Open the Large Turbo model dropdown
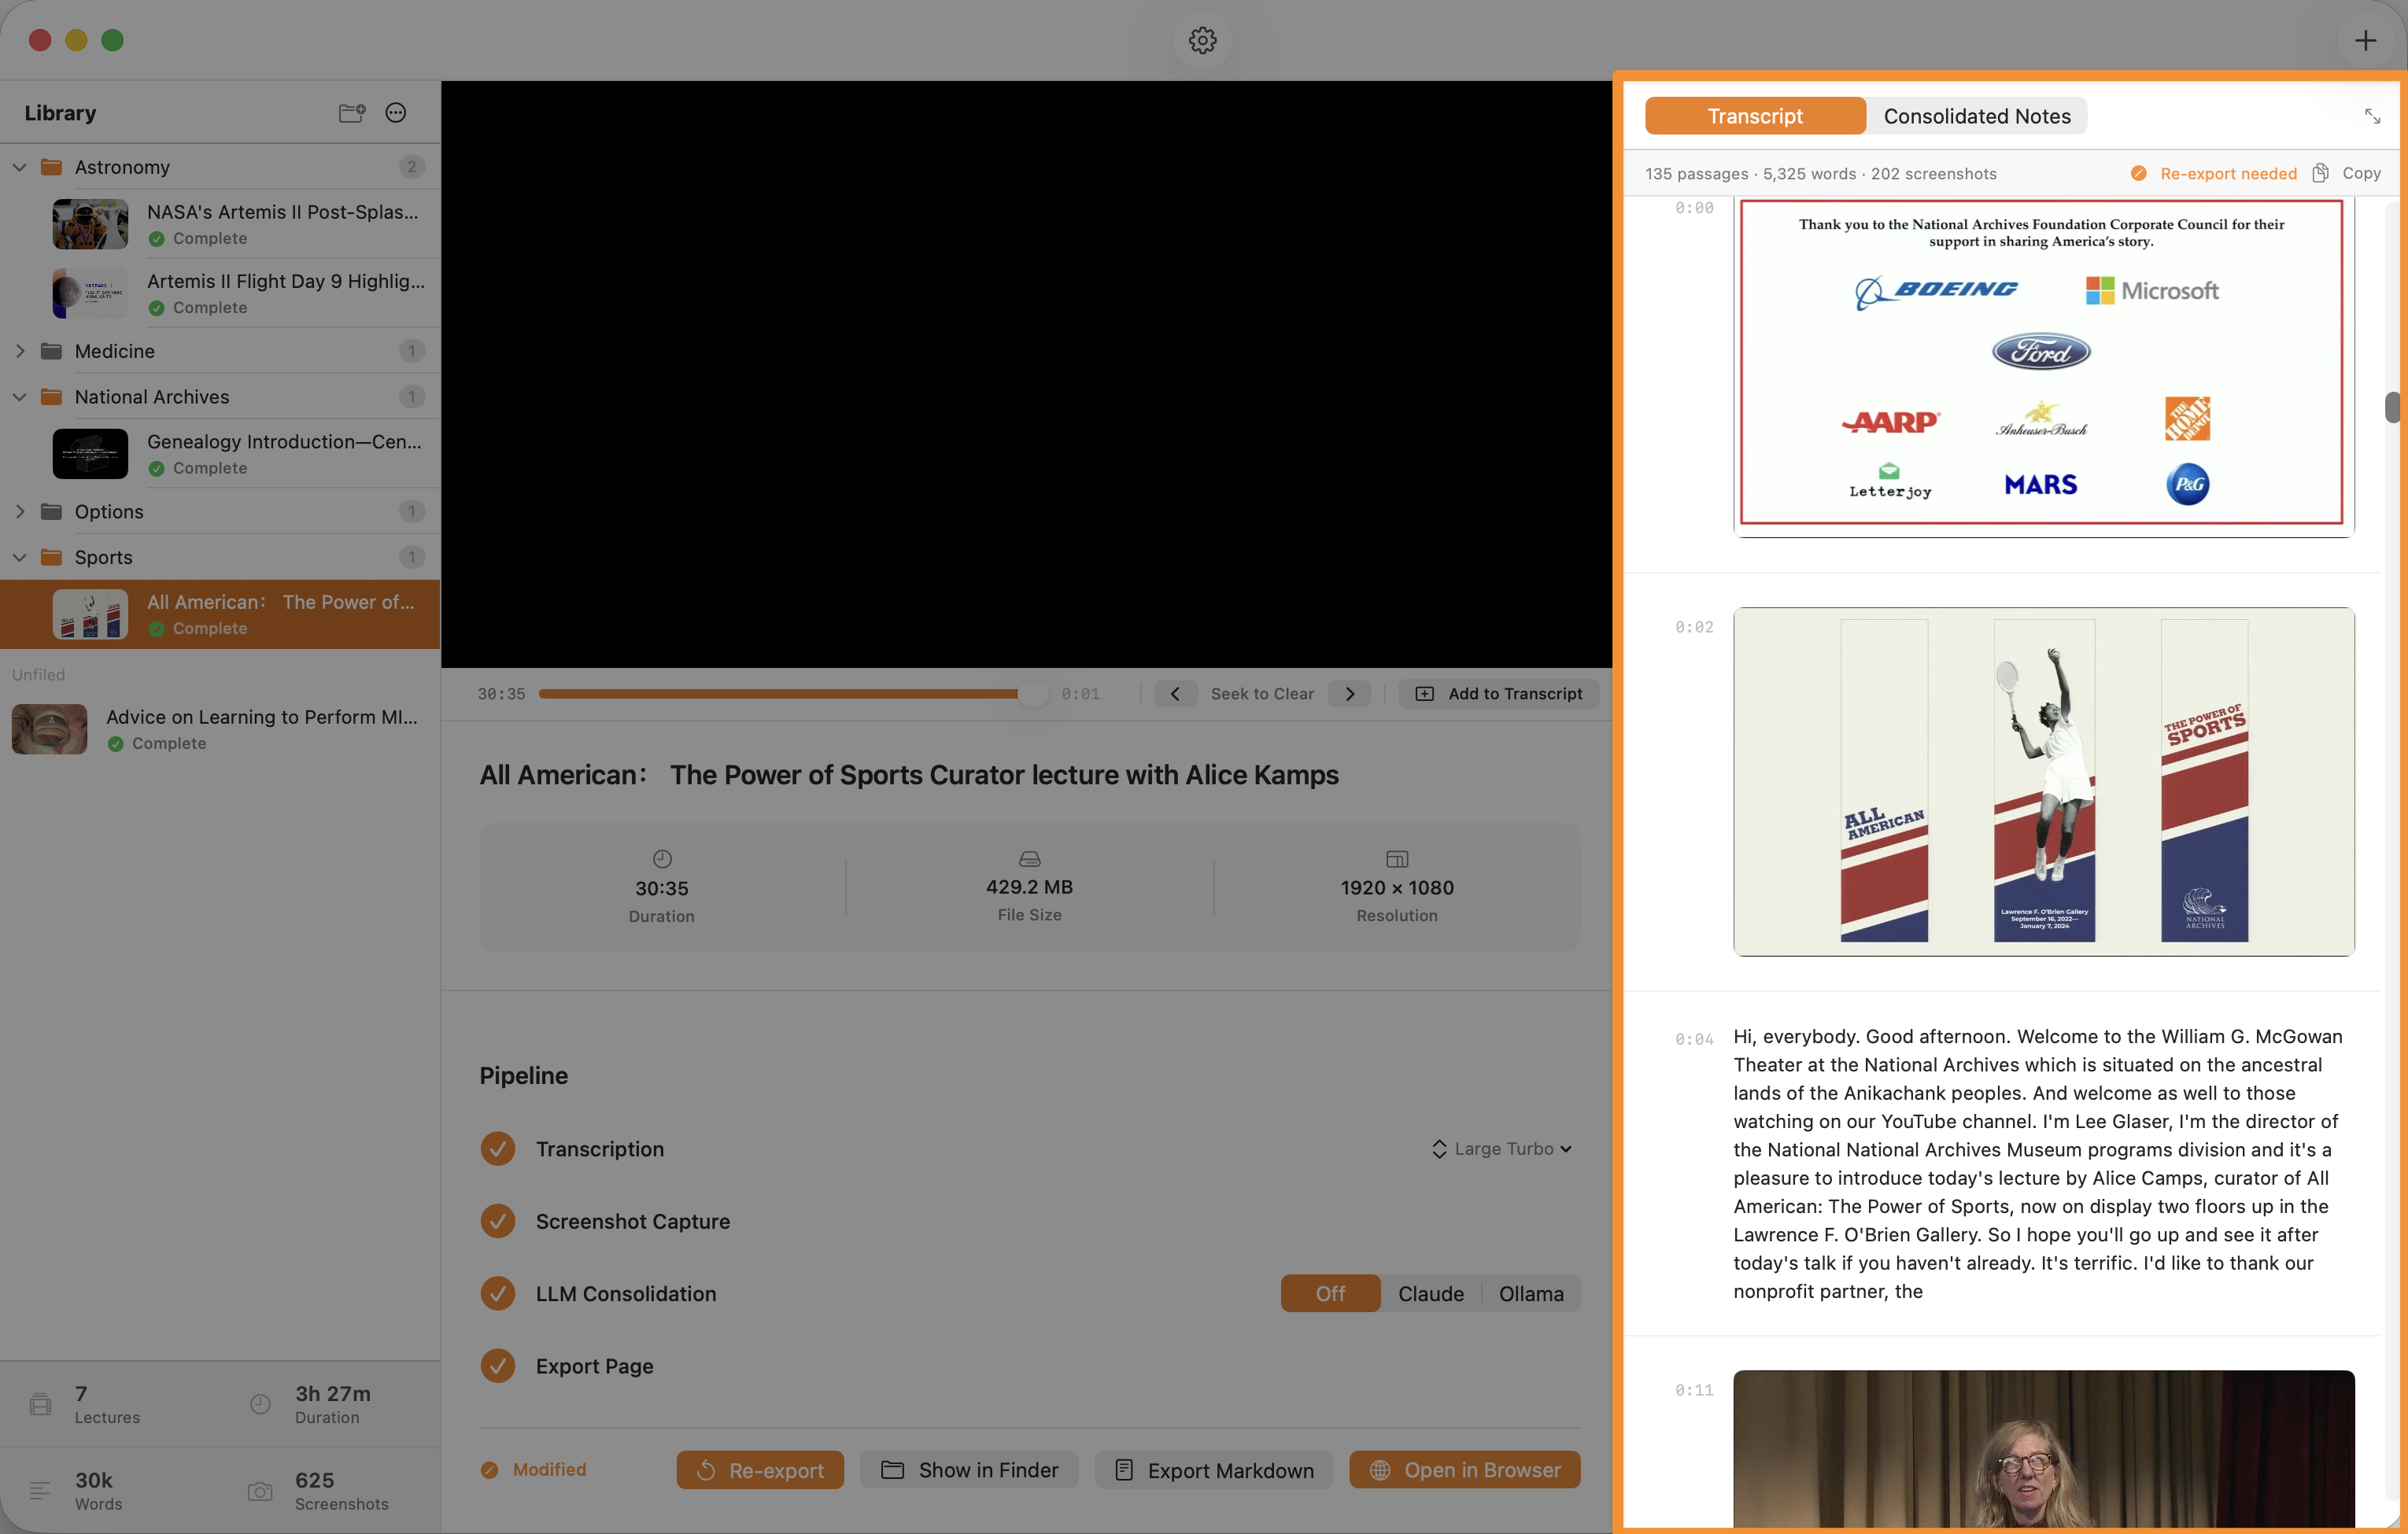The height and width of the screenshot is (1534, 2408). [1503, 1149]
